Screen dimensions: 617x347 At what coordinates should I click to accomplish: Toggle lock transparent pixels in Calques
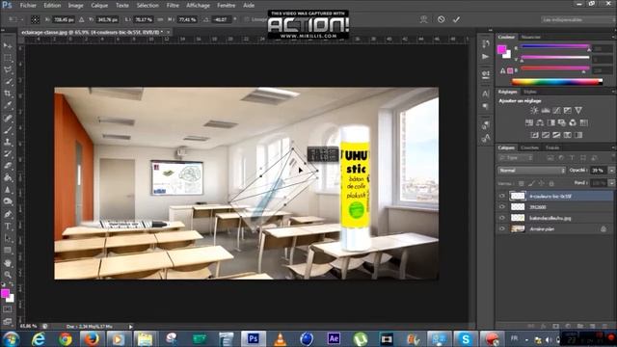tap(521, 183)
